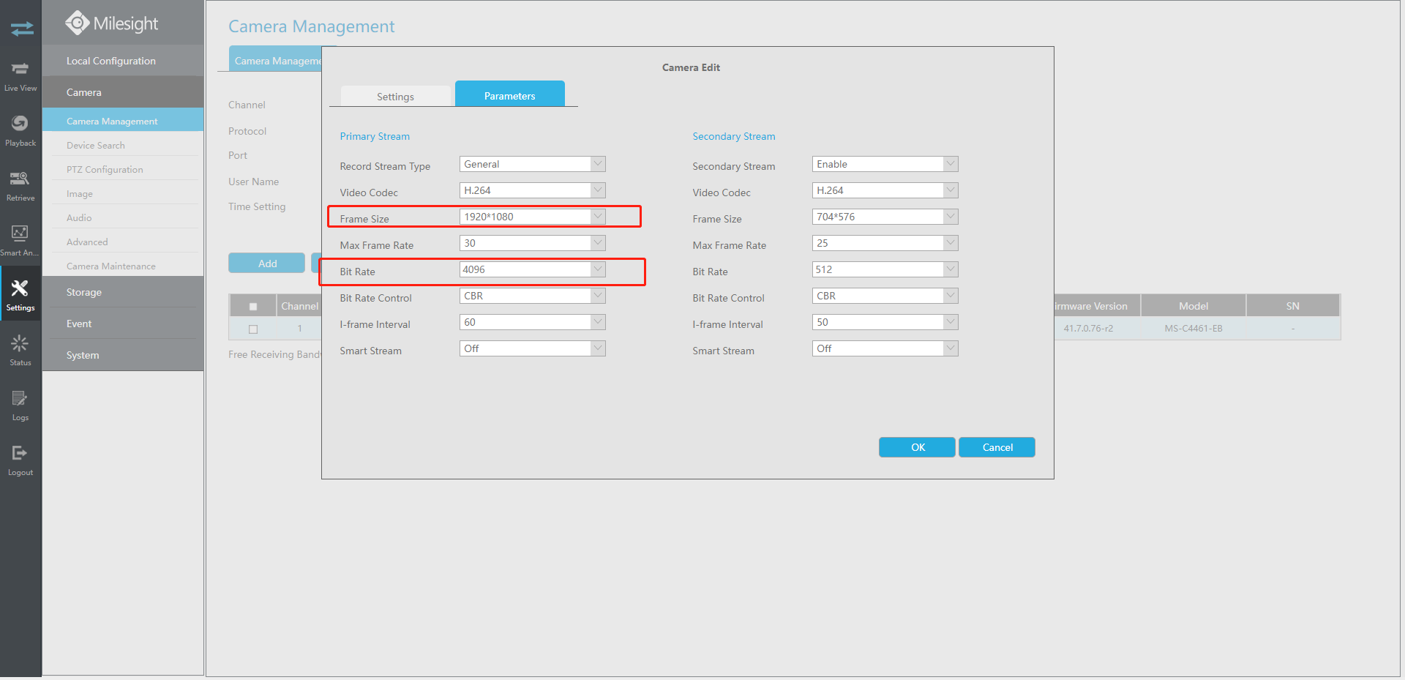Select PTZ Configuration submenu item
Viewport: 1405px width, 680px height.
point(105,170)
